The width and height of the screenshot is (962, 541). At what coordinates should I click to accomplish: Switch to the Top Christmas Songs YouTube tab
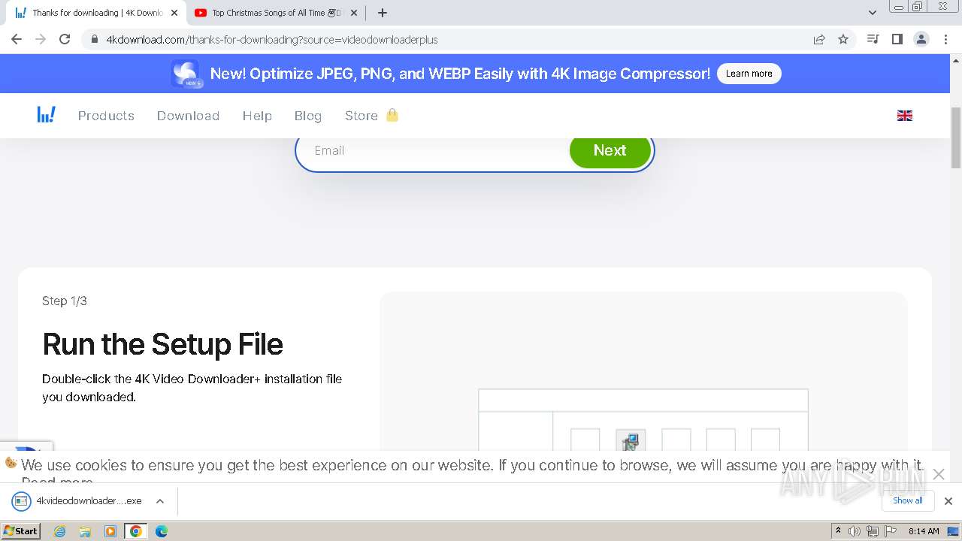276,13
